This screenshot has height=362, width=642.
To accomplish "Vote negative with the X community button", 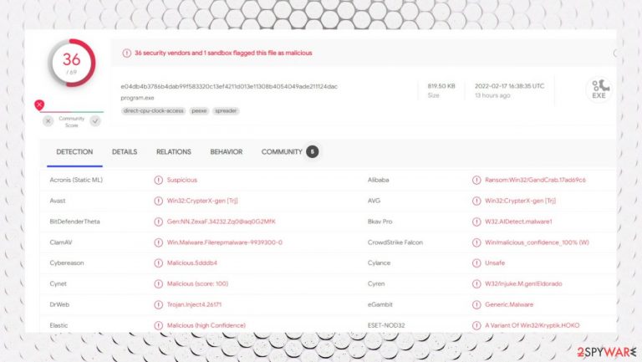I will coord(48,121).
